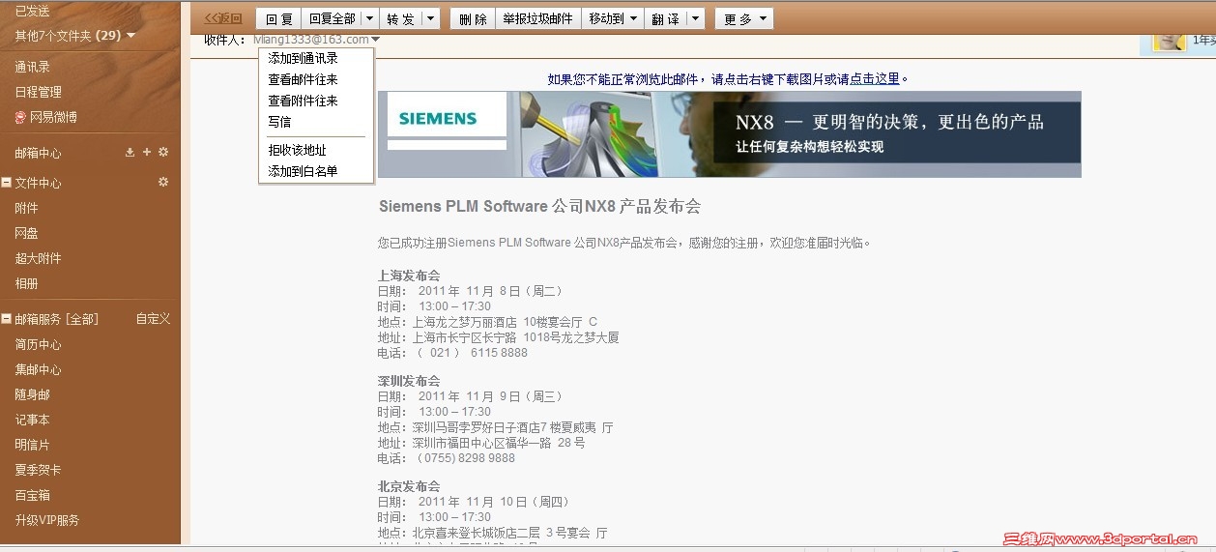The image size is (1216, 552).
Task: Collapse the 邮箱服务 section
Action: tap(6, 319)
